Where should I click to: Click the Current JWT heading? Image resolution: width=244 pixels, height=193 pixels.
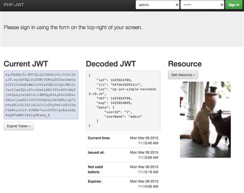coord(26,64)
